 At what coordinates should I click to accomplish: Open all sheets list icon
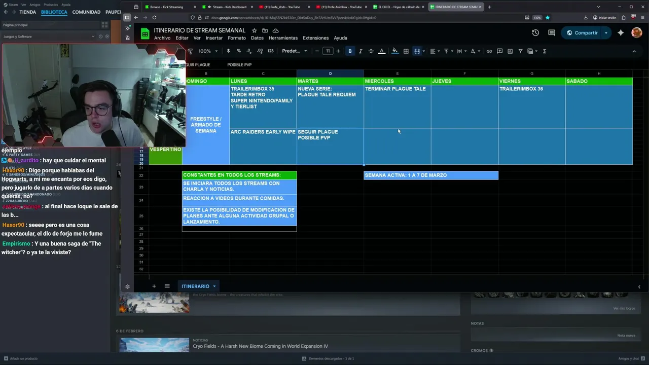[x=167, y=286]
